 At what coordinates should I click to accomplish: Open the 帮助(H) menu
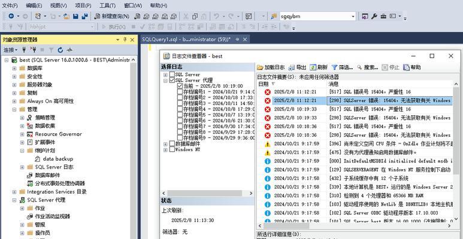(159, 5)
